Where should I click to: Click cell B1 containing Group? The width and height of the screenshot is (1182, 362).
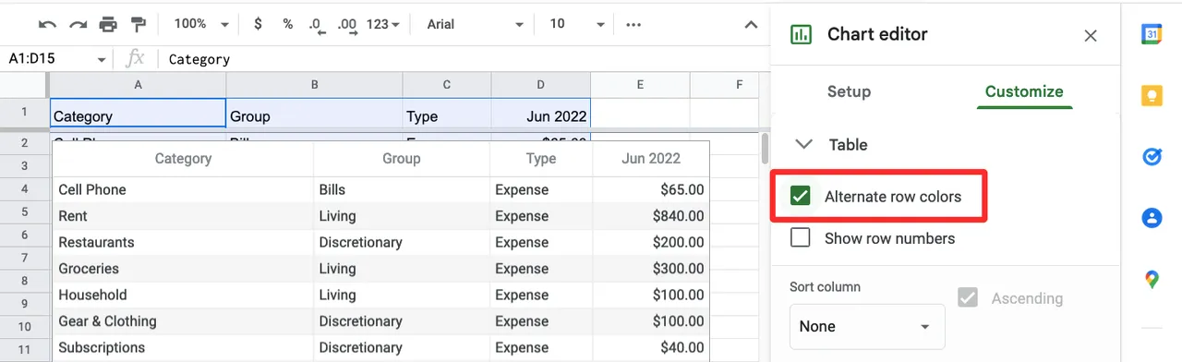[x=315, y=113]
